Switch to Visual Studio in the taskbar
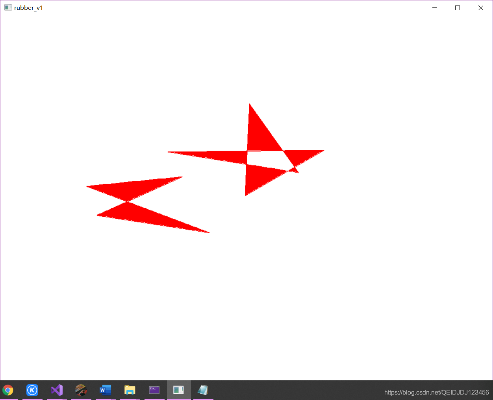This screenshot has height=400, width=493. pos(57,390)
